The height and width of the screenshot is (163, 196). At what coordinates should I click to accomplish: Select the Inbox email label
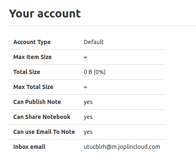pyautogui.click(x=29, y=147)
